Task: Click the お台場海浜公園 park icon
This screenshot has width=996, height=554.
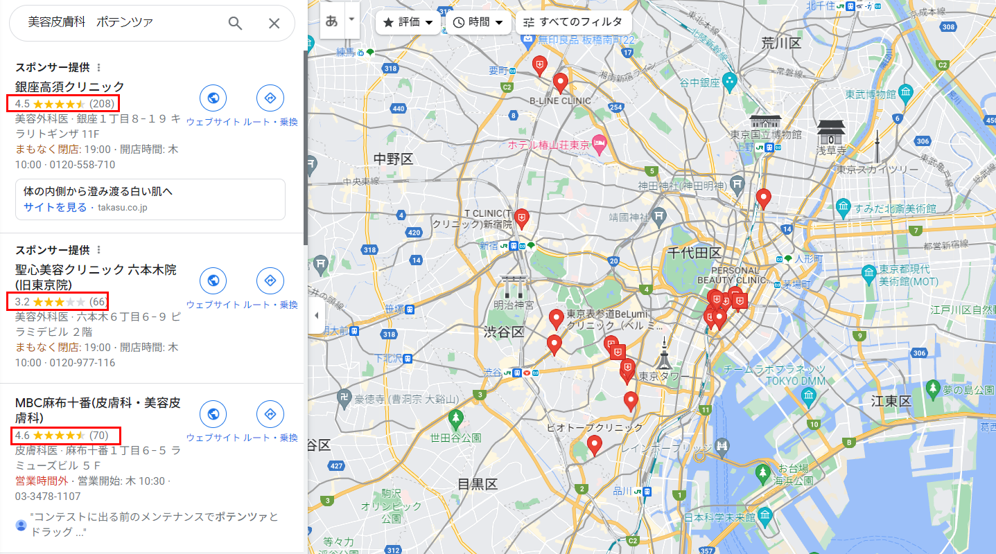Action: coord(763,474)
